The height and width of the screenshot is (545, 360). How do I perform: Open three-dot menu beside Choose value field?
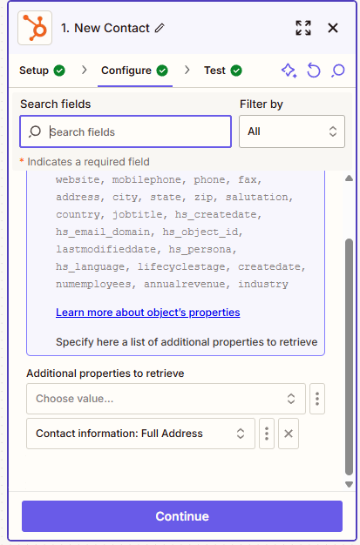tap(317, 399)
